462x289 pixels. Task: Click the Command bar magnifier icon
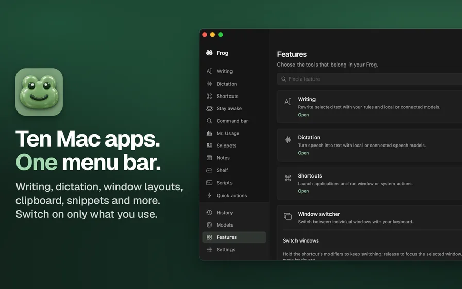pos(209,121)
